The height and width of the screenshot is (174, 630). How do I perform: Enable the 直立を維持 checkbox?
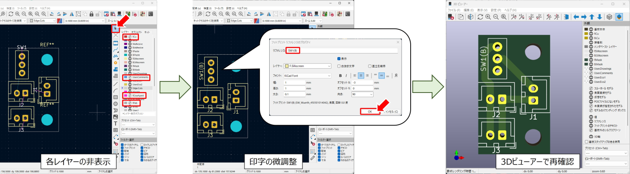pos(369,66)
